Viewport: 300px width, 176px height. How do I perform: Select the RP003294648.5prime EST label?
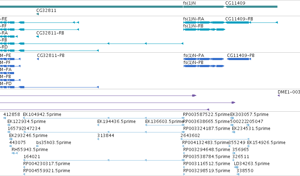tap(207, 150)
